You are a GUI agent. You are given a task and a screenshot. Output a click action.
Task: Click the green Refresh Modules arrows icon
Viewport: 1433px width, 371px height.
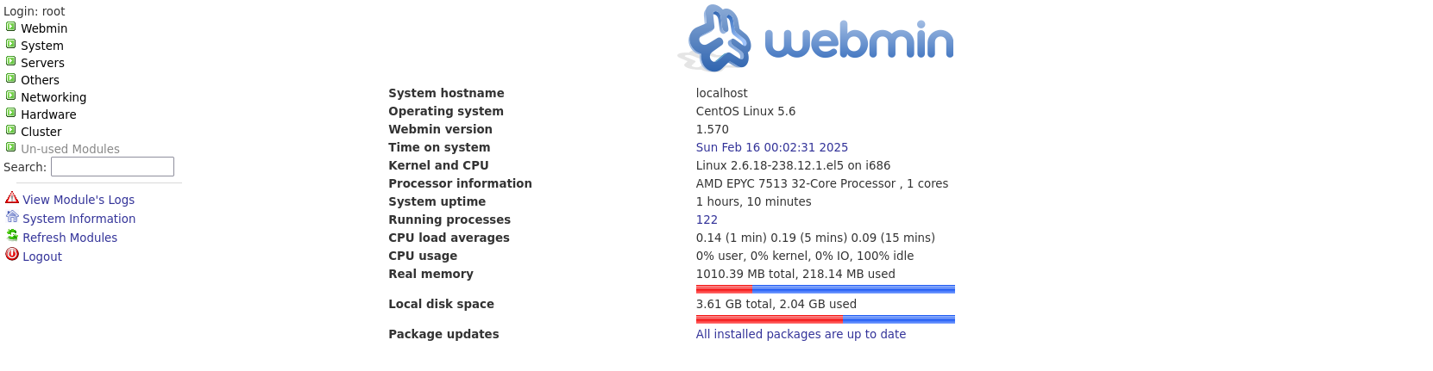click(12, 236)
